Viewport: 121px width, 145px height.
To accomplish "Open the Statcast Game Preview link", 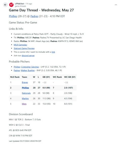I will click(x=24, y=48).
